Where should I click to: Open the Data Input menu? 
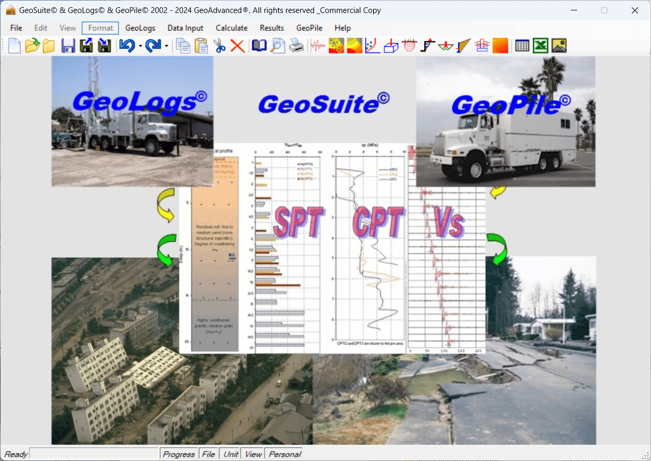185,28
